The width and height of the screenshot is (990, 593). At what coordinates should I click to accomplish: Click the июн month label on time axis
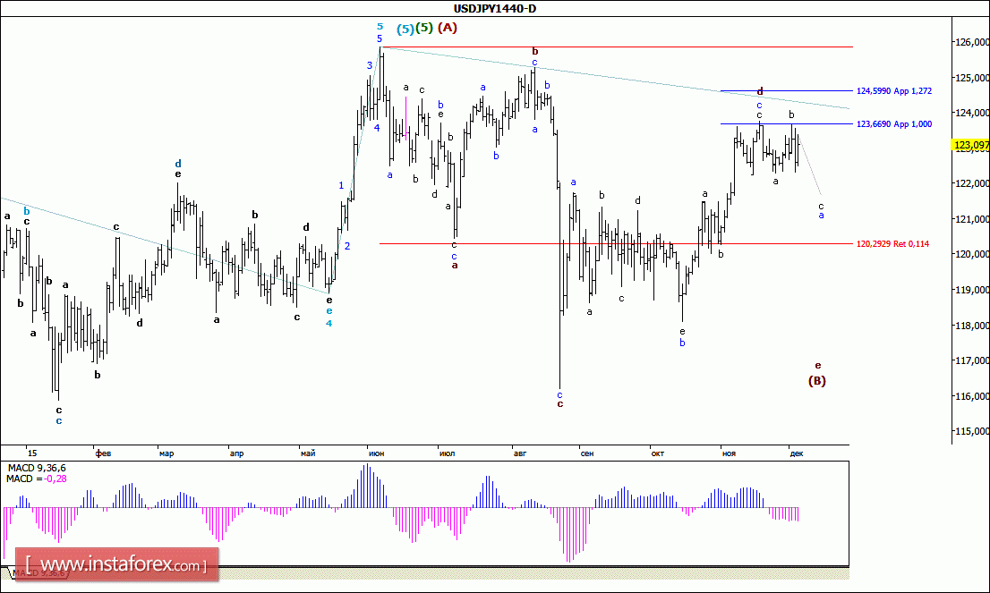coord(376,453)
